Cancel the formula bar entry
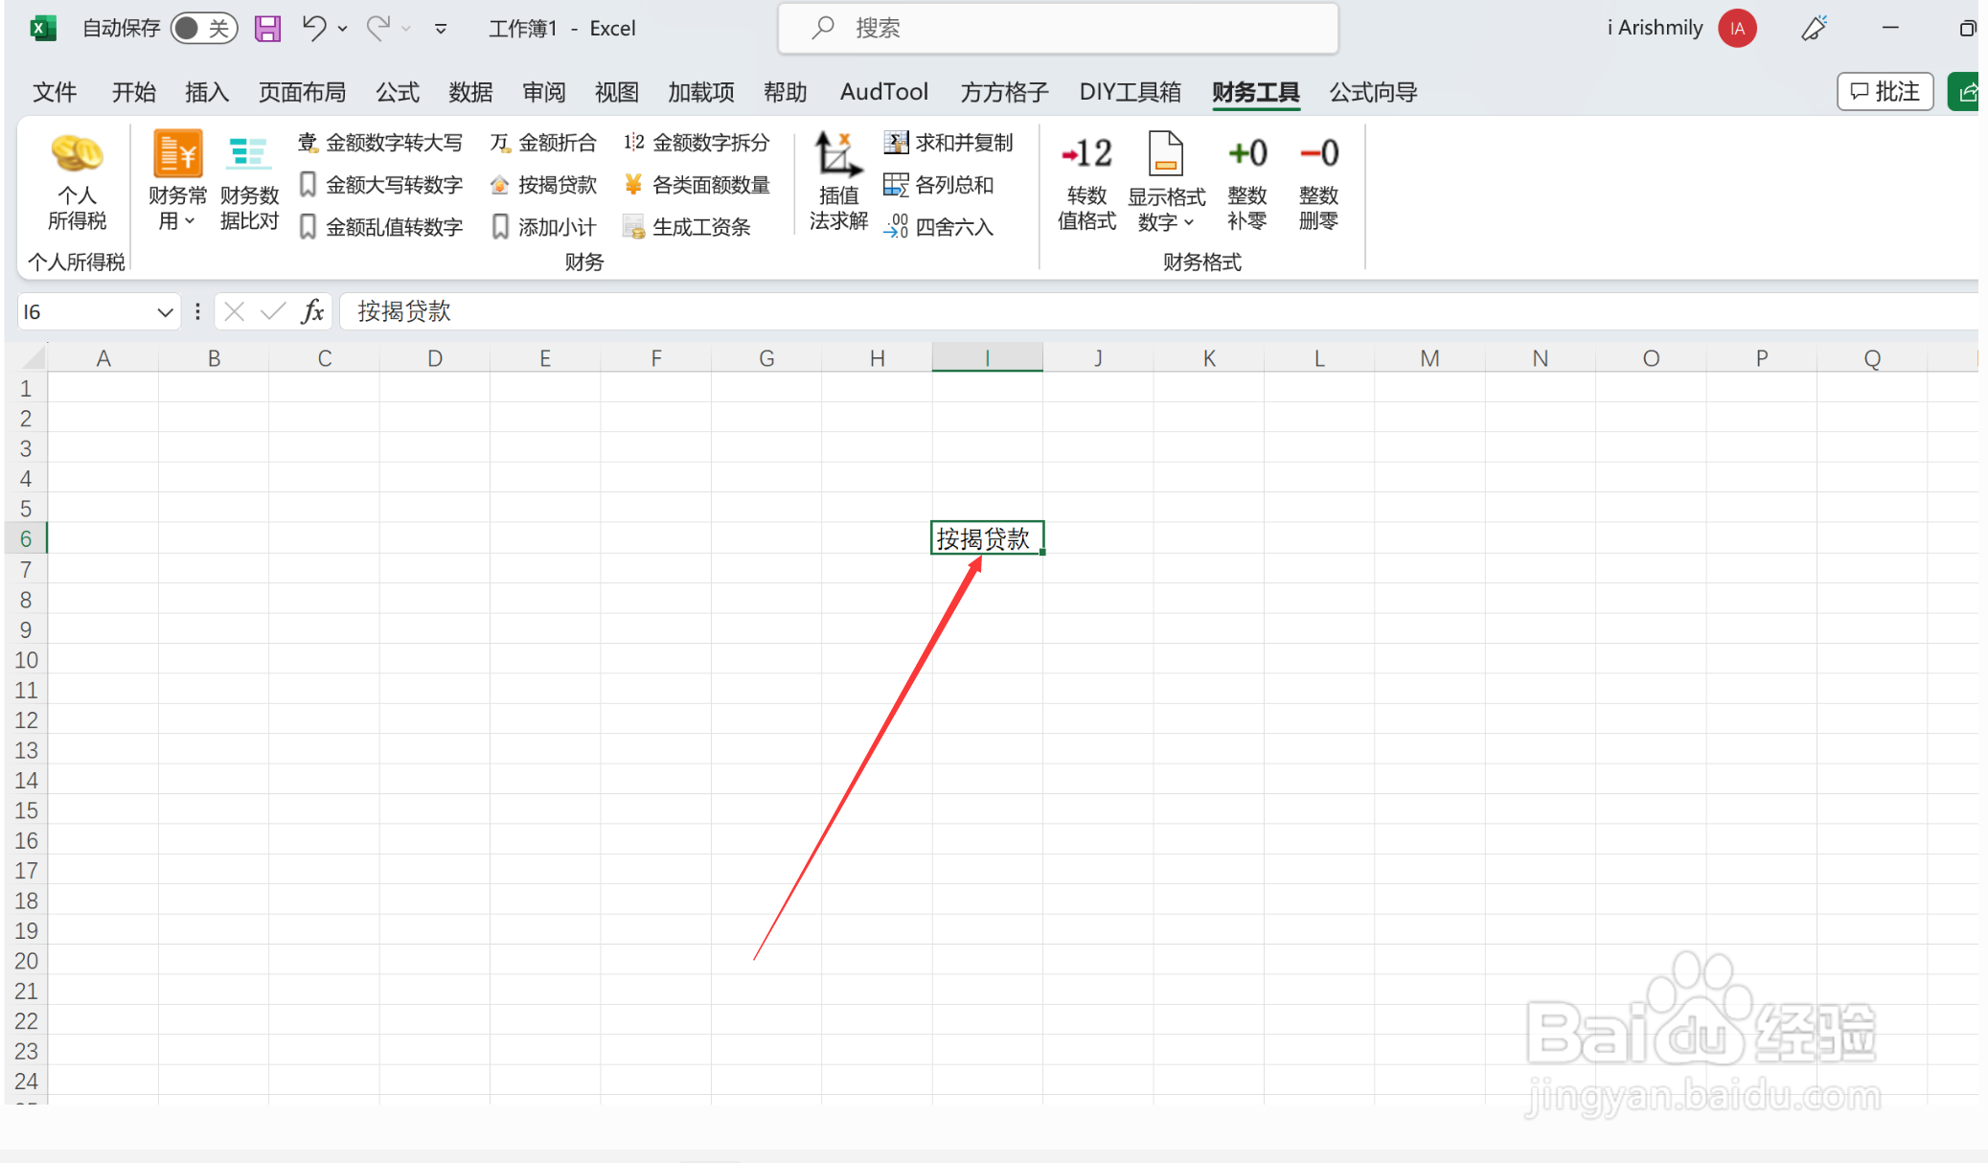 (235, 311)
